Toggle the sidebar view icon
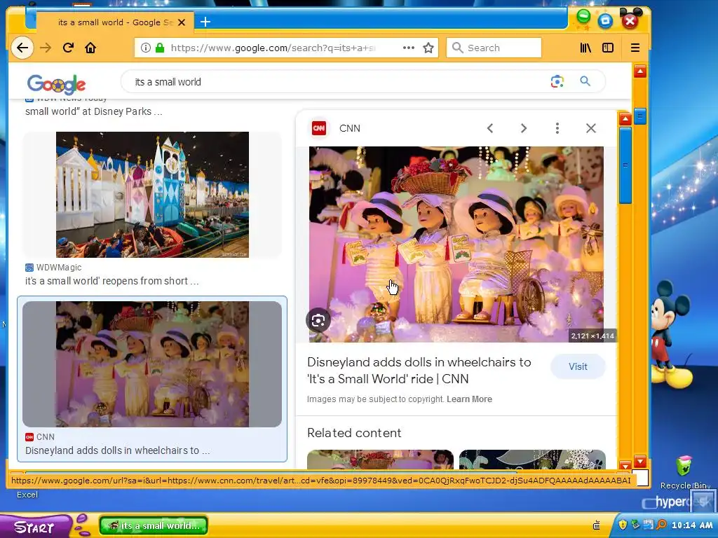The image size is (718, 538). pos(608,48)
